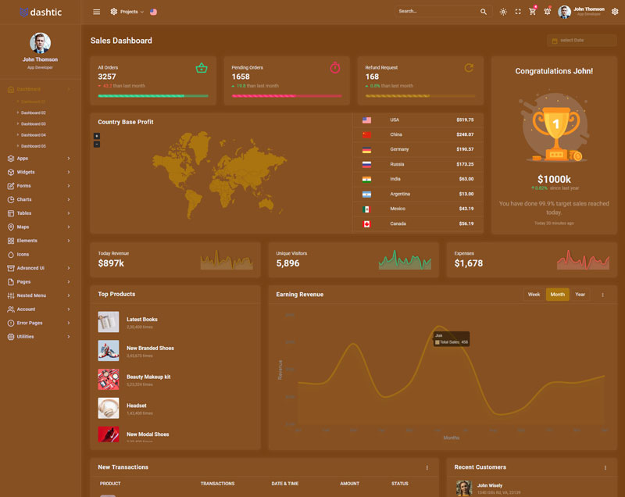625x497 pixels.
Task: Open the notifications bell
Action: tap(547, 12)
